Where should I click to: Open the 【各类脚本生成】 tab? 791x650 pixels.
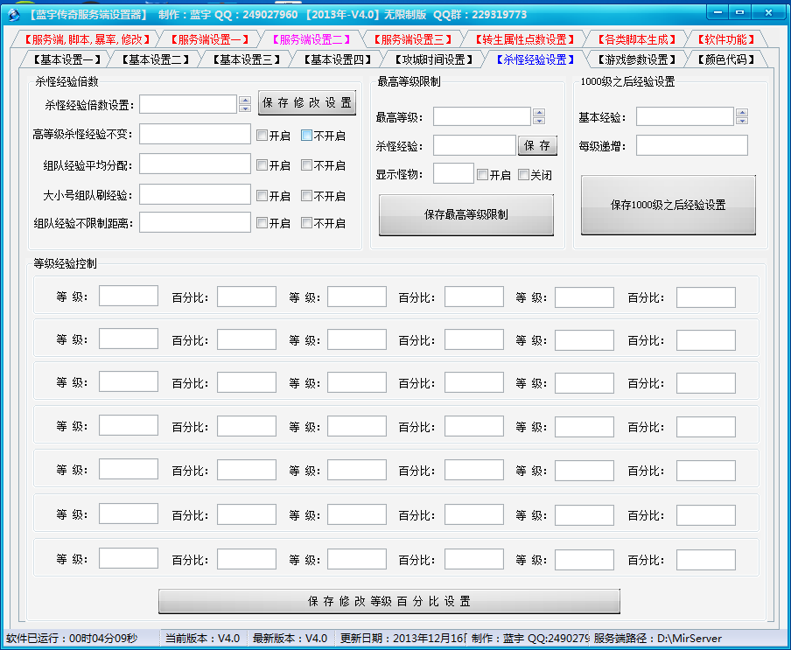[x=636, y=39]
